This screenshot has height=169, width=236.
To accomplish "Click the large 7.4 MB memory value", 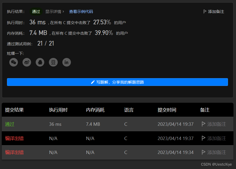I will tap(38, 33).
